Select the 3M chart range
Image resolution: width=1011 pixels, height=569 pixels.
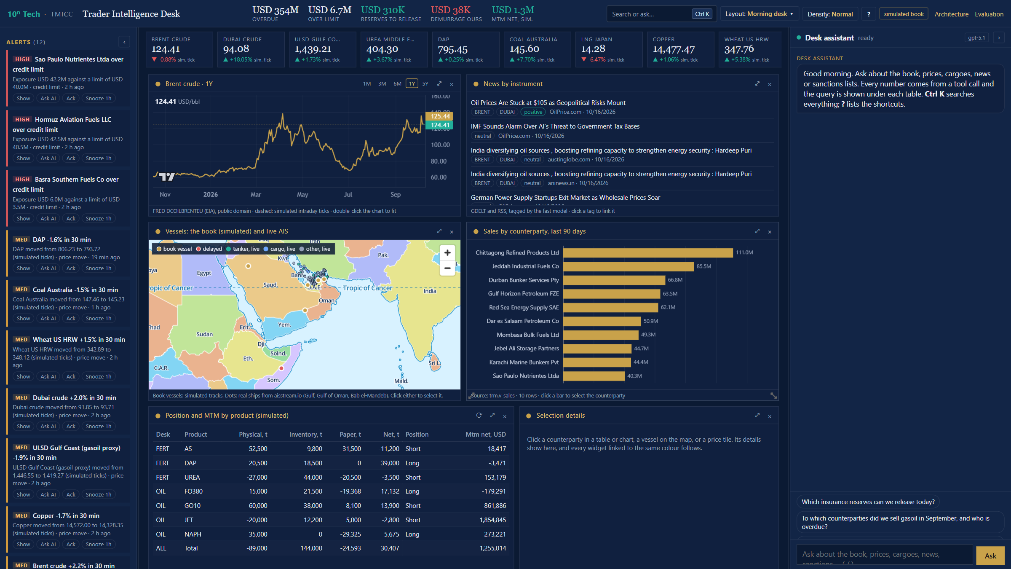(x=382, y=83)
